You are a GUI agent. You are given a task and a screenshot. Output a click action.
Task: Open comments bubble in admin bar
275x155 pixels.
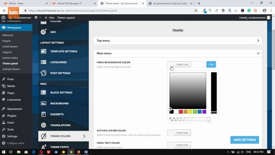coord(36,18)
